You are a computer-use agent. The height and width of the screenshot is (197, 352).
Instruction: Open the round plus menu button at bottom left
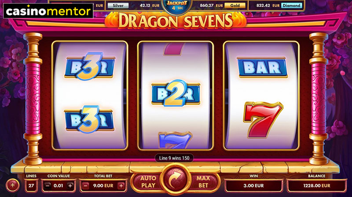click(12, 185)
